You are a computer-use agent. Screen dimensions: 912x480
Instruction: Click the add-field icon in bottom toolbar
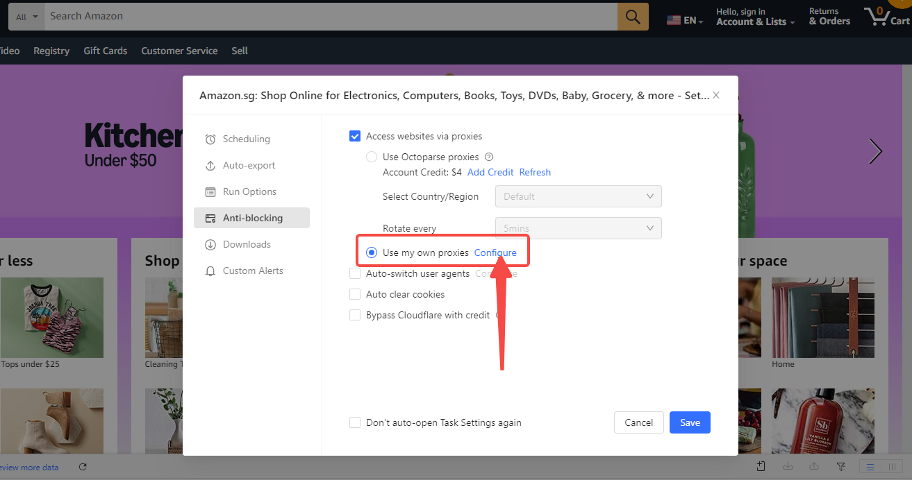pos(761,467)
